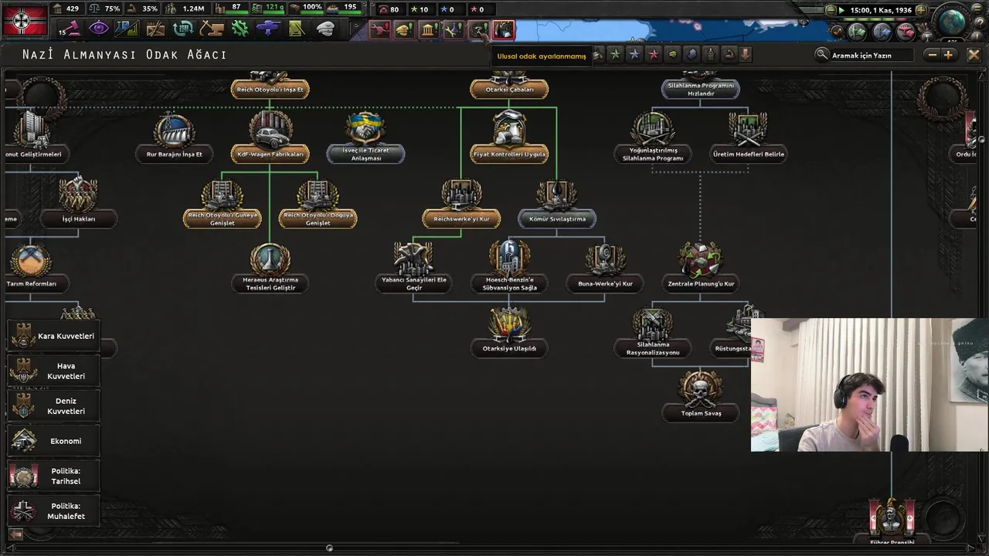Jump to Deniz Kuvvetleri branch
This screenshot has width=989, height=556.
tap(53, 406)
